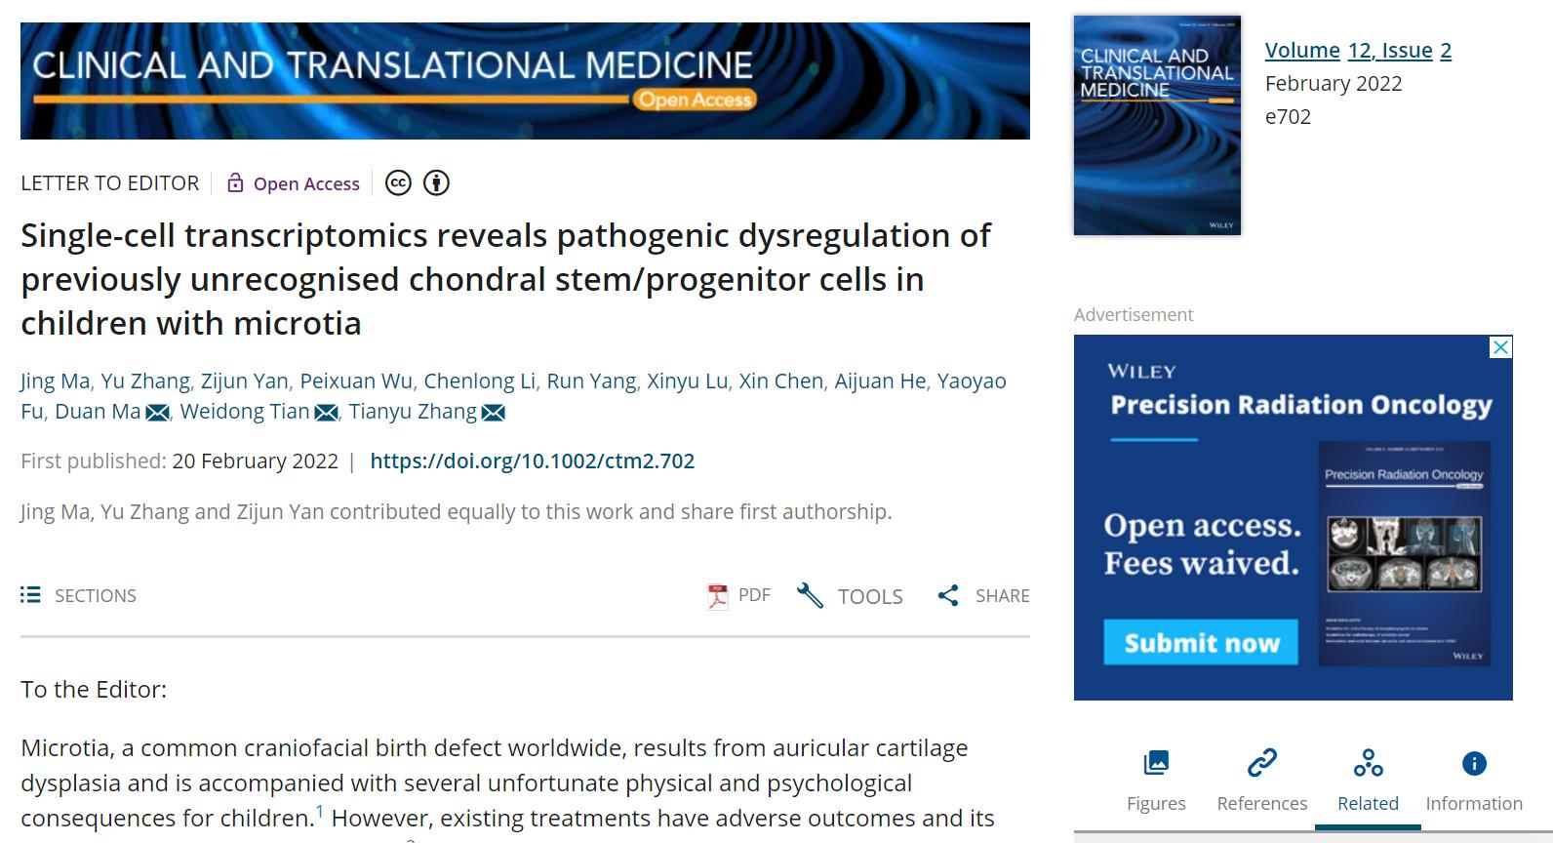The image size is (1553, 843).
Task: Click the Creative Commons license icon
Action: [398, 183]
